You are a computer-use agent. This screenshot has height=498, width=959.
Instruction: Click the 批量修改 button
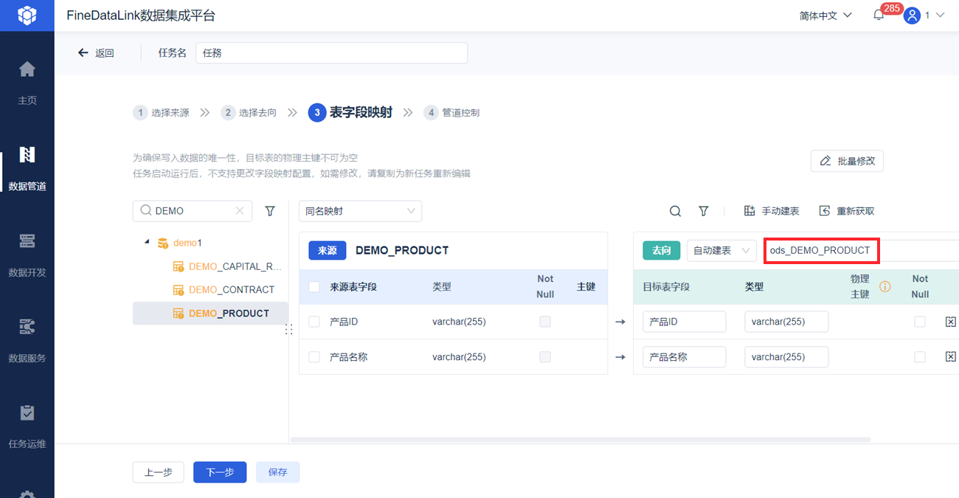coord(847,161)
